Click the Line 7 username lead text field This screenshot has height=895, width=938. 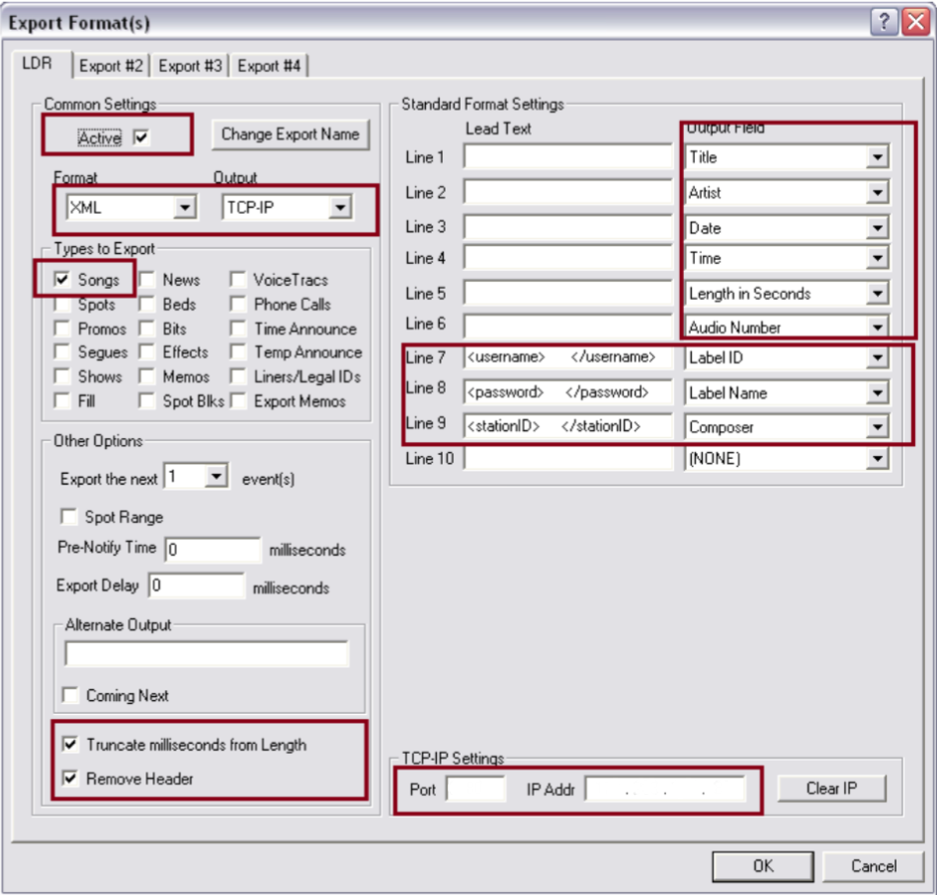click(567, 358)
